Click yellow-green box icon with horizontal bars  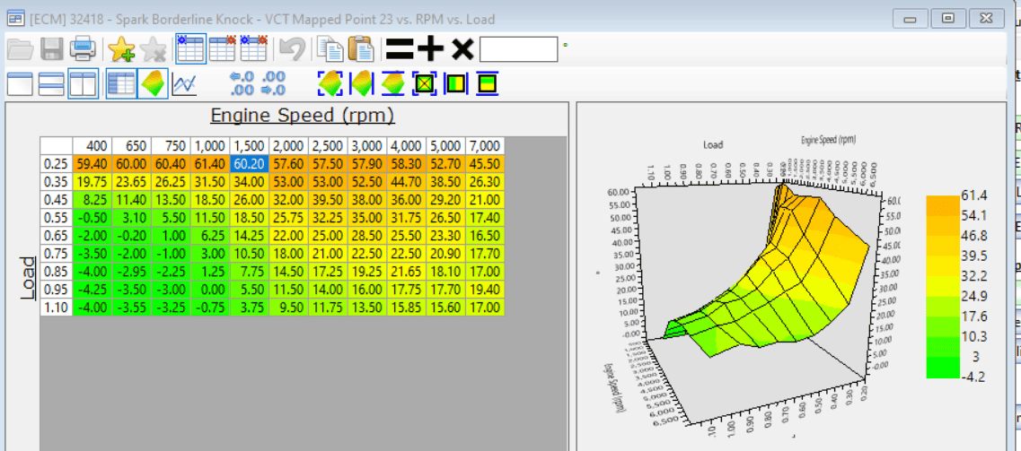click(x=487, y=83)
